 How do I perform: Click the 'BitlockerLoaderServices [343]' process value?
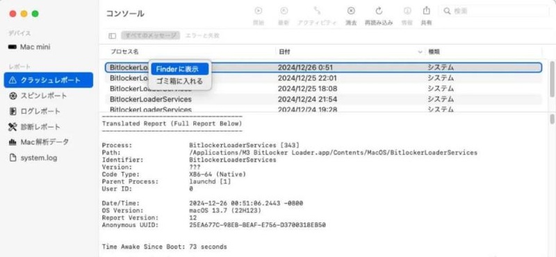[245, 145]
